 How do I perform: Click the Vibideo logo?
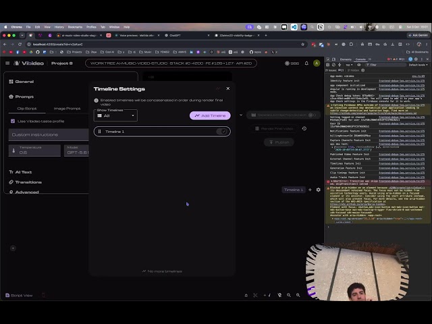pos(28,63)
